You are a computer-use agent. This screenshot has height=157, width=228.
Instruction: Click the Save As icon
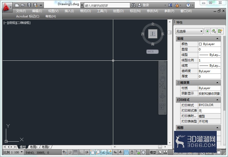pos(35,5)
